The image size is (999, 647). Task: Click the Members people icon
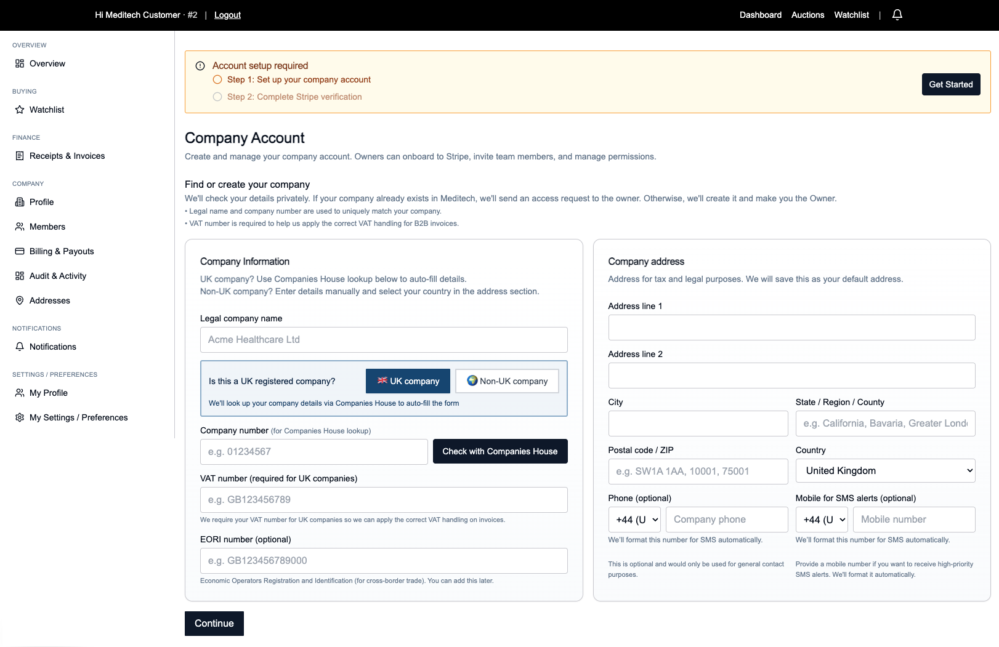(x=20, y=227)
